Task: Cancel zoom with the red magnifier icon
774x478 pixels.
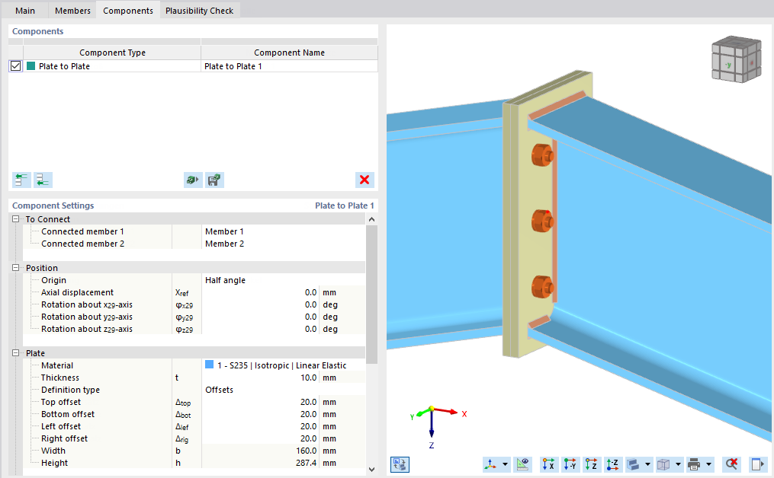Action: (730, 464)
